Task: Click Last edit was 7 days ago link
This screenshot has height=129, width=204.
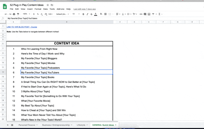Action: 85,9
